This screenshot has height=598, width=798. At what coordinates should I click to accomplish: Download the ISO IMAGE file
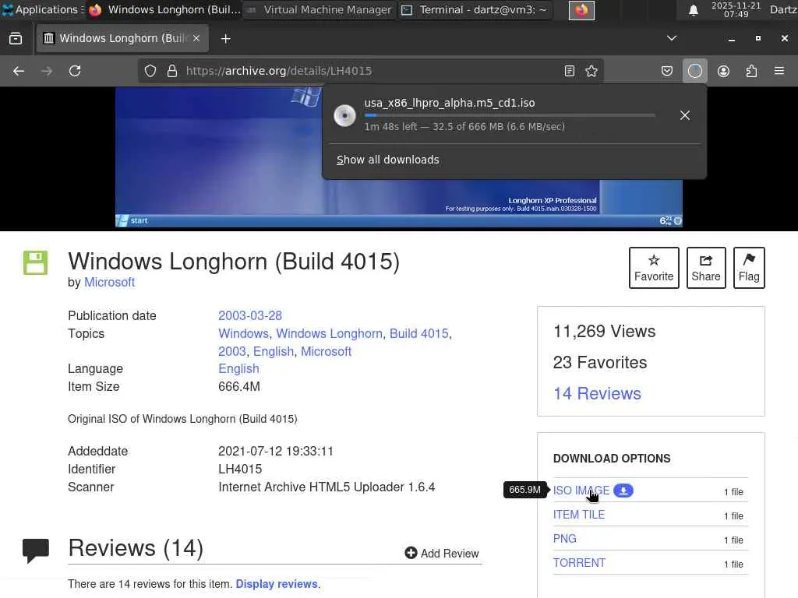(x=581, y=491)
